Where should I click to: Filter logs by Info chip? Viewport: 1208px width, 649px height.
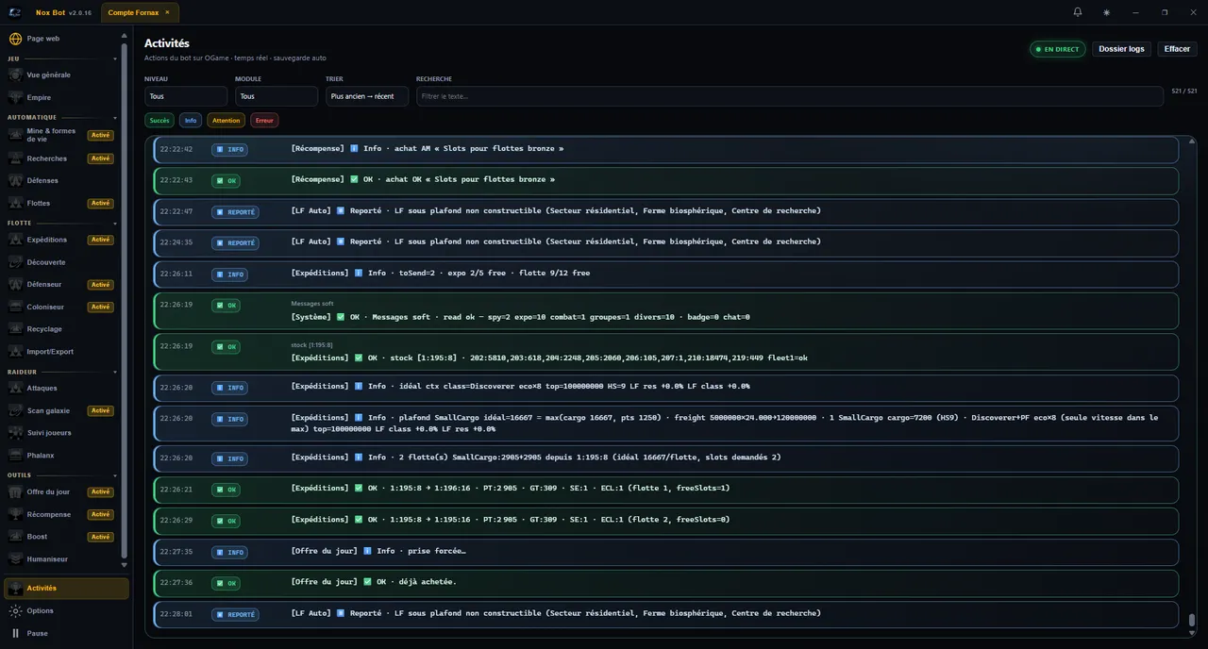pyautogui.click(x=191, y=120)
